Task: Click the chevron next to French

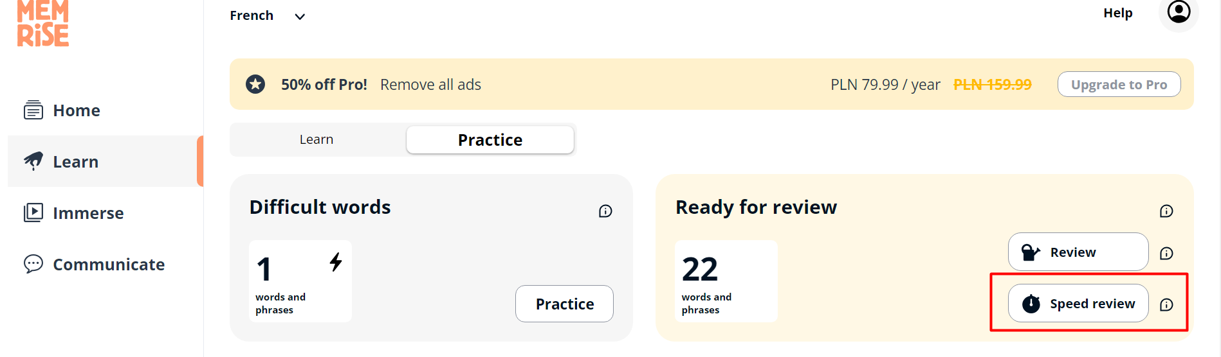Action: click(300, 17)
